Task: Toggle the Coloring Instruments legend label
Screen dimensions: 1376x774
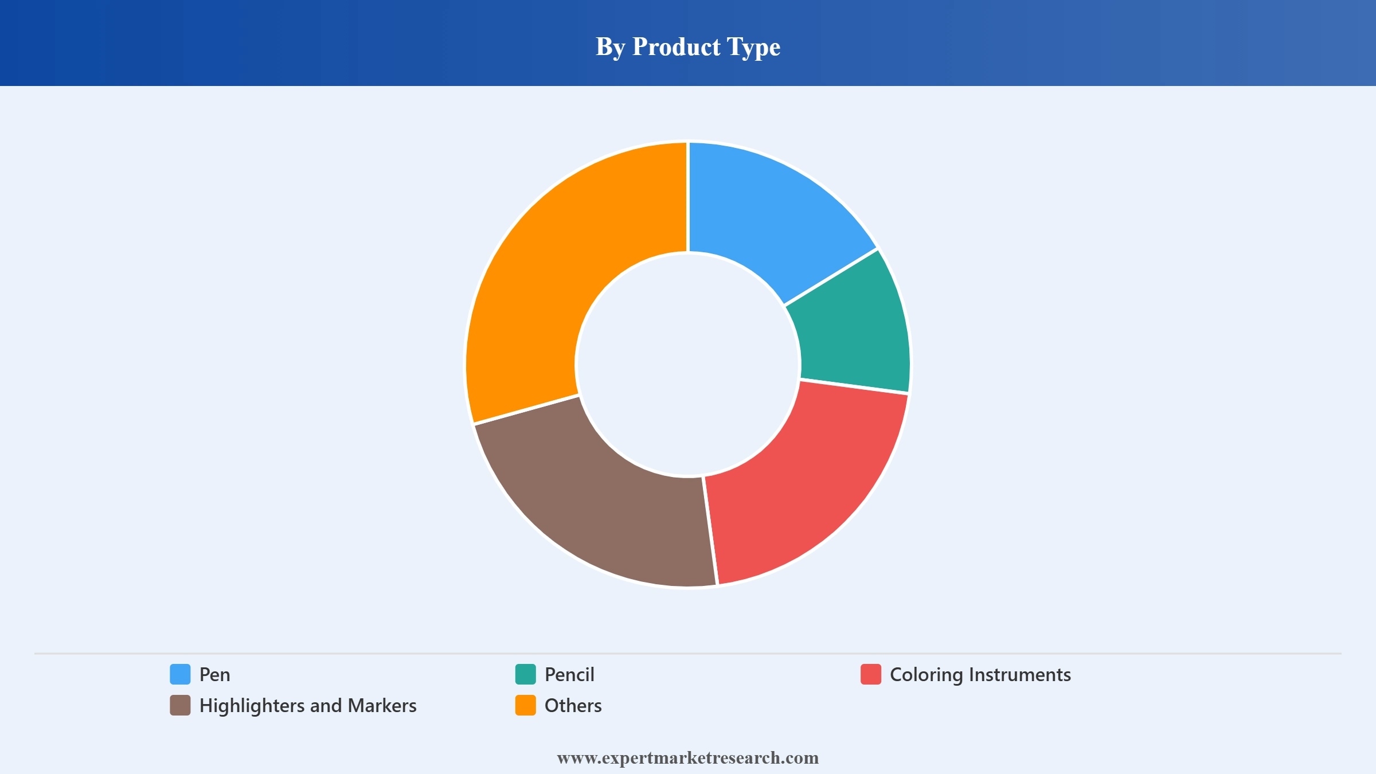Action: (980, 675)
